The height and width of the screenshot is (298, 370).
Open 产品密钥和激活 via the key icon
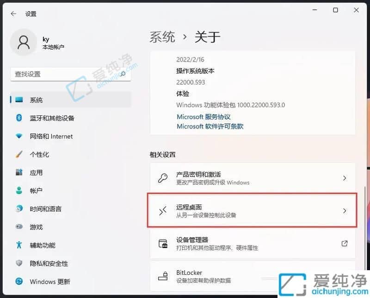coord(163,178)
